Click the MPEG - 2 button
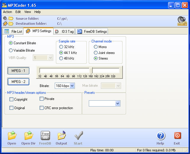190x154 pixels. point(18,81)
